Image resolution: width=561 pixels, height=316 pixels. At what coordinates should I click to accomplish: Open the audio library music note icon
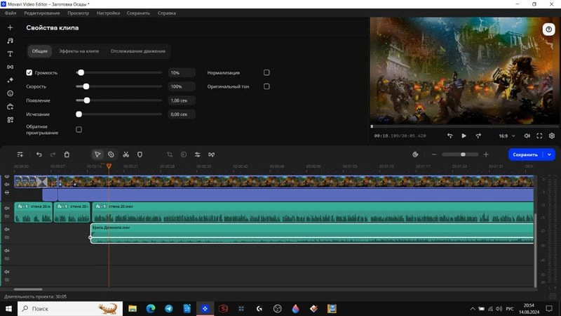tap(10, 41)
